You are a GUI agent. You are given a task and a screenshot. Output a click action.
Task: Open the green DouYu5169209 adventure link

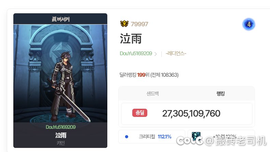click(x=136, y=54)
